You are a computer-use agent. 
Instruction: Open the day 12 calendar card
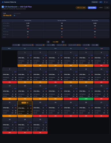click(x=86, y=76)
